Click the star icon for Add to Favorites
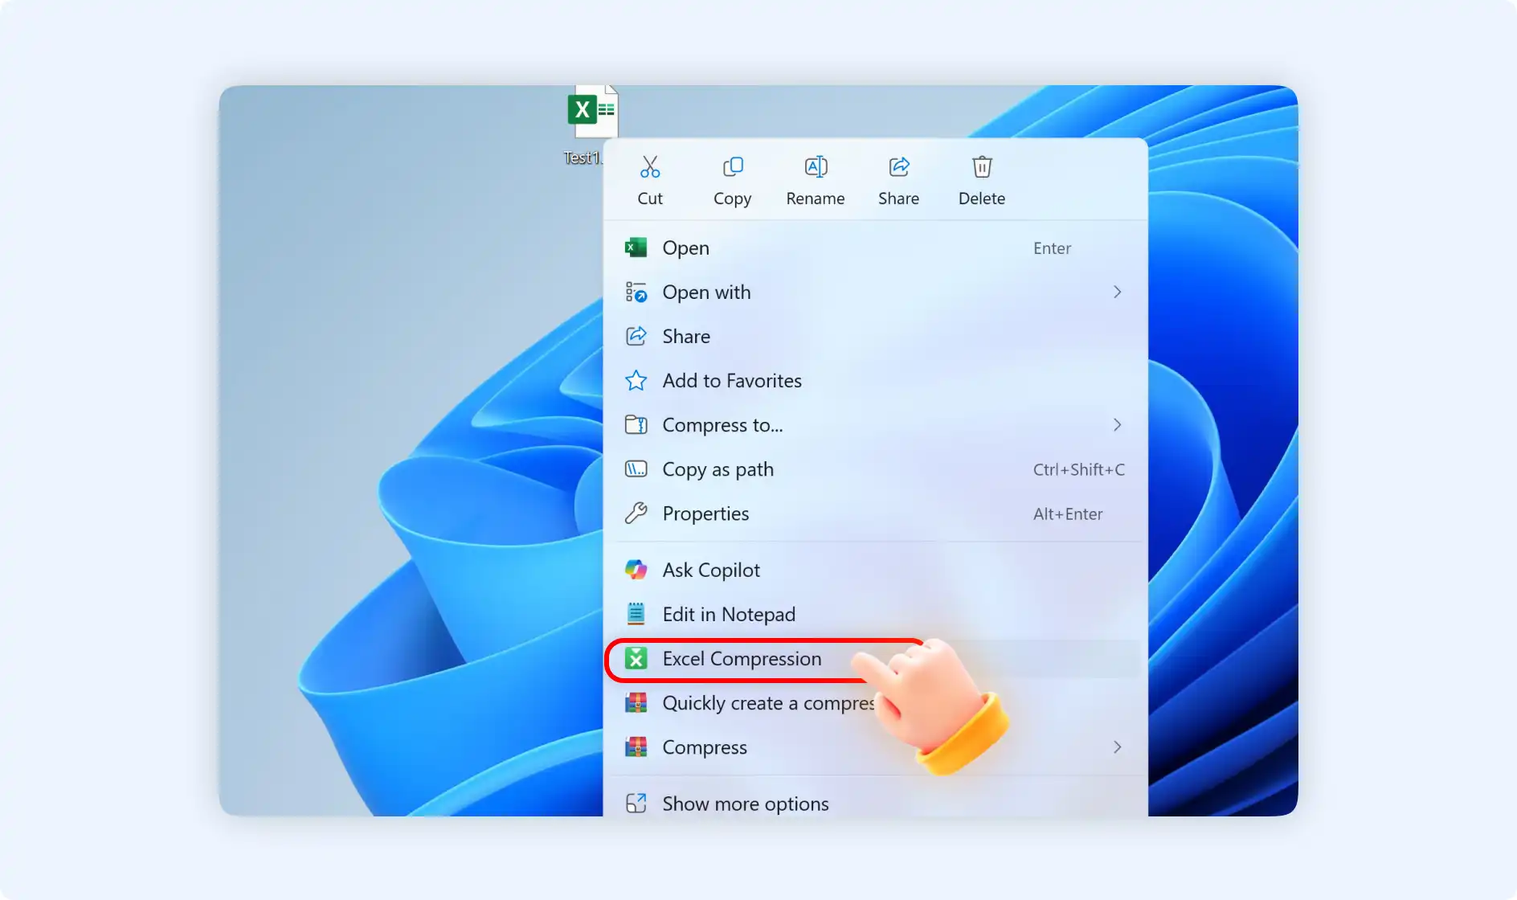1517x900 pixels. pyautogui.click(x=636, y=380)
